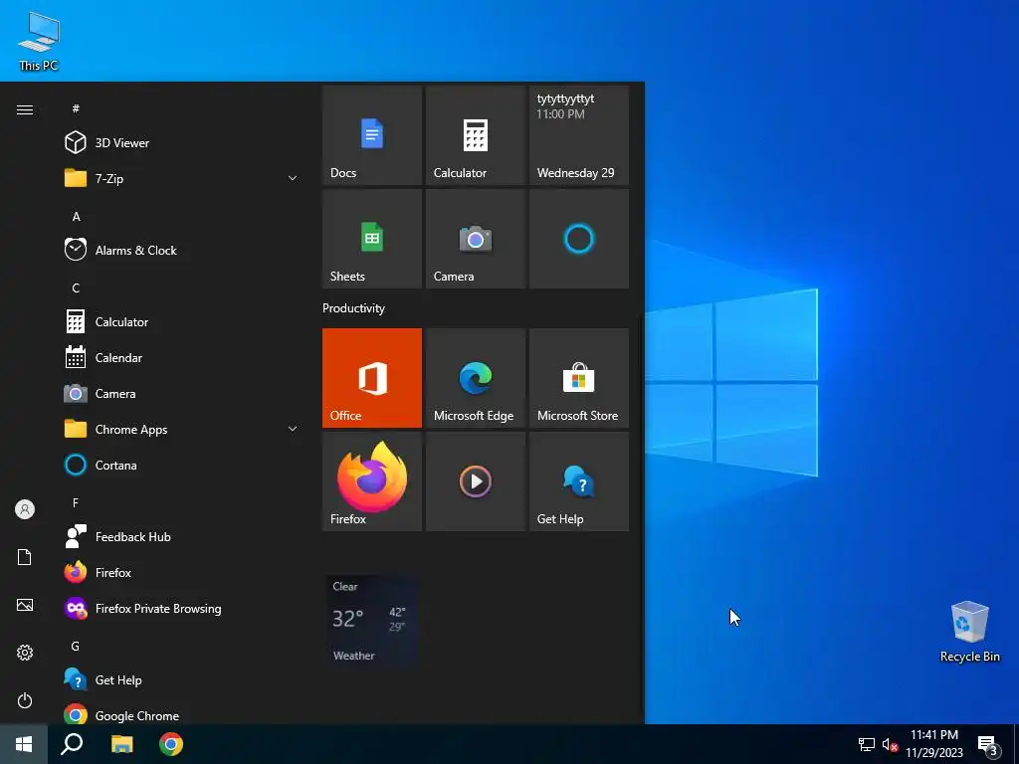
Task: Open the Get Help tile
Action: (x=579, y=481)
